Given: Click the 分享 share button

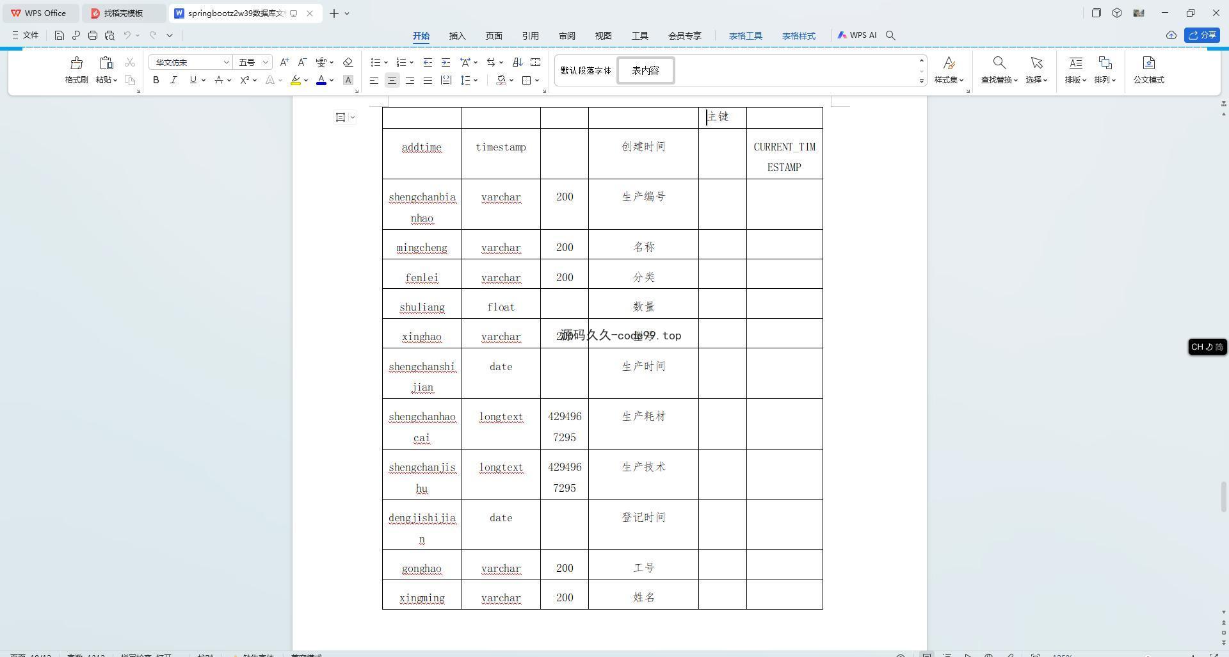Looking at the screenshot, I should [1201, 35].
